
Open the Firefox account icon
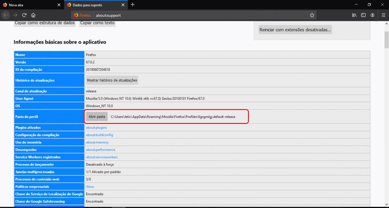pyautogui.click(x=372, y=15)
